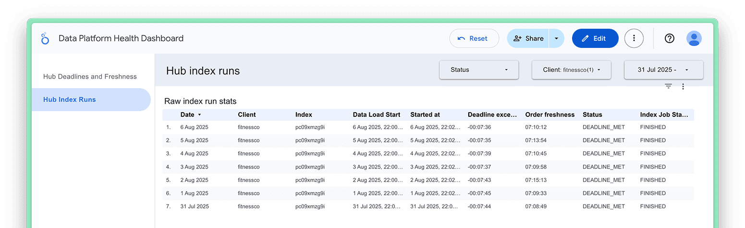Click the Order freshness column header
This screenshot has height=228, width=745.
pyautogui.click(x=550, y=114)
